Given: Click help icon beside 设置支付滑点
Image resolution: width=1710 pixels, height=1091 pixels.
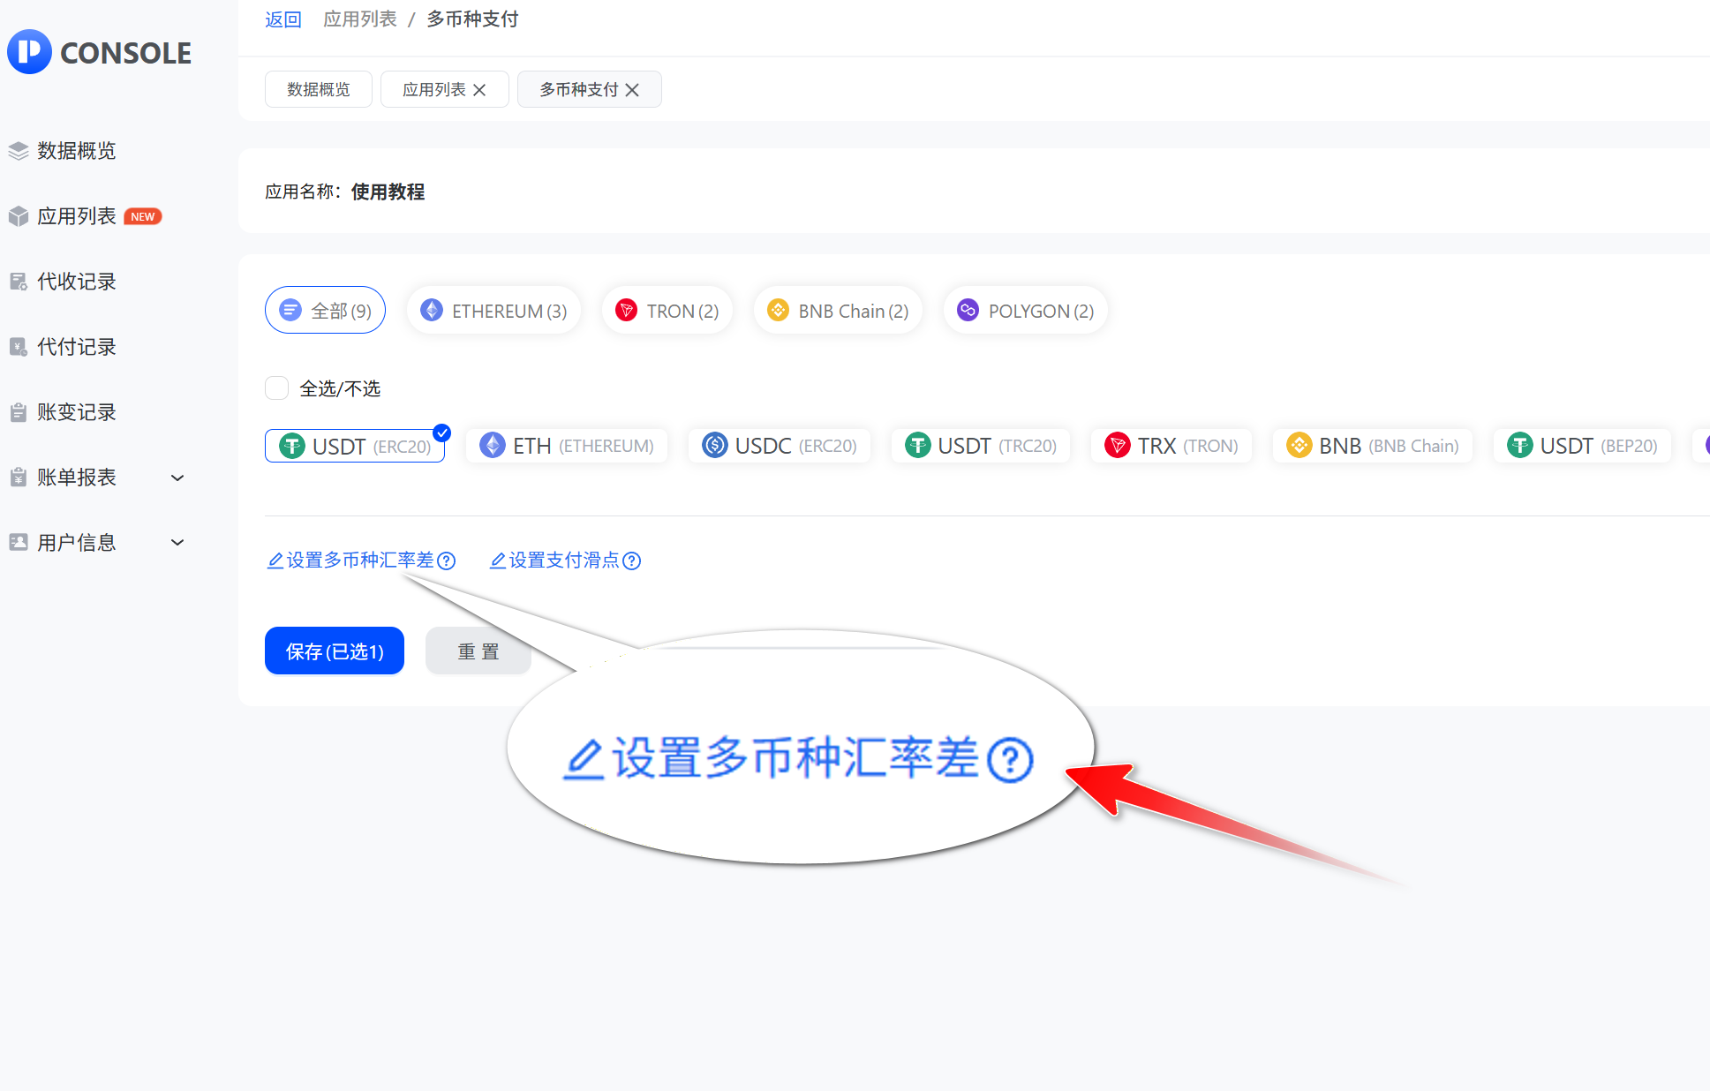Looking at the screenshot, I should click(x=632, y=561).
